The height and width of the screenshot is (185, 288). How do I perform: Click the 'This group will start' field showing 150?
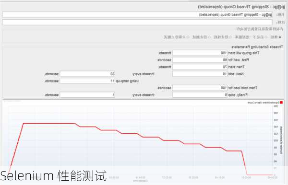coord(200,53)
